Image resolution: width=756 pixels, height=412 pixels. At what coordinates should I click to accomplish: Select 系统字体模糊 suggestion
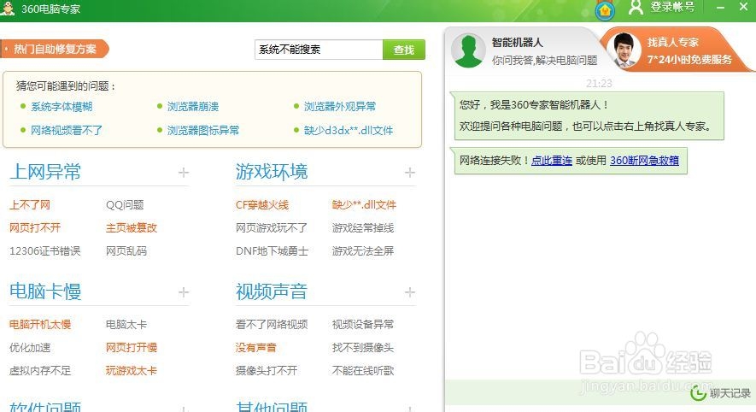point(62,107)
